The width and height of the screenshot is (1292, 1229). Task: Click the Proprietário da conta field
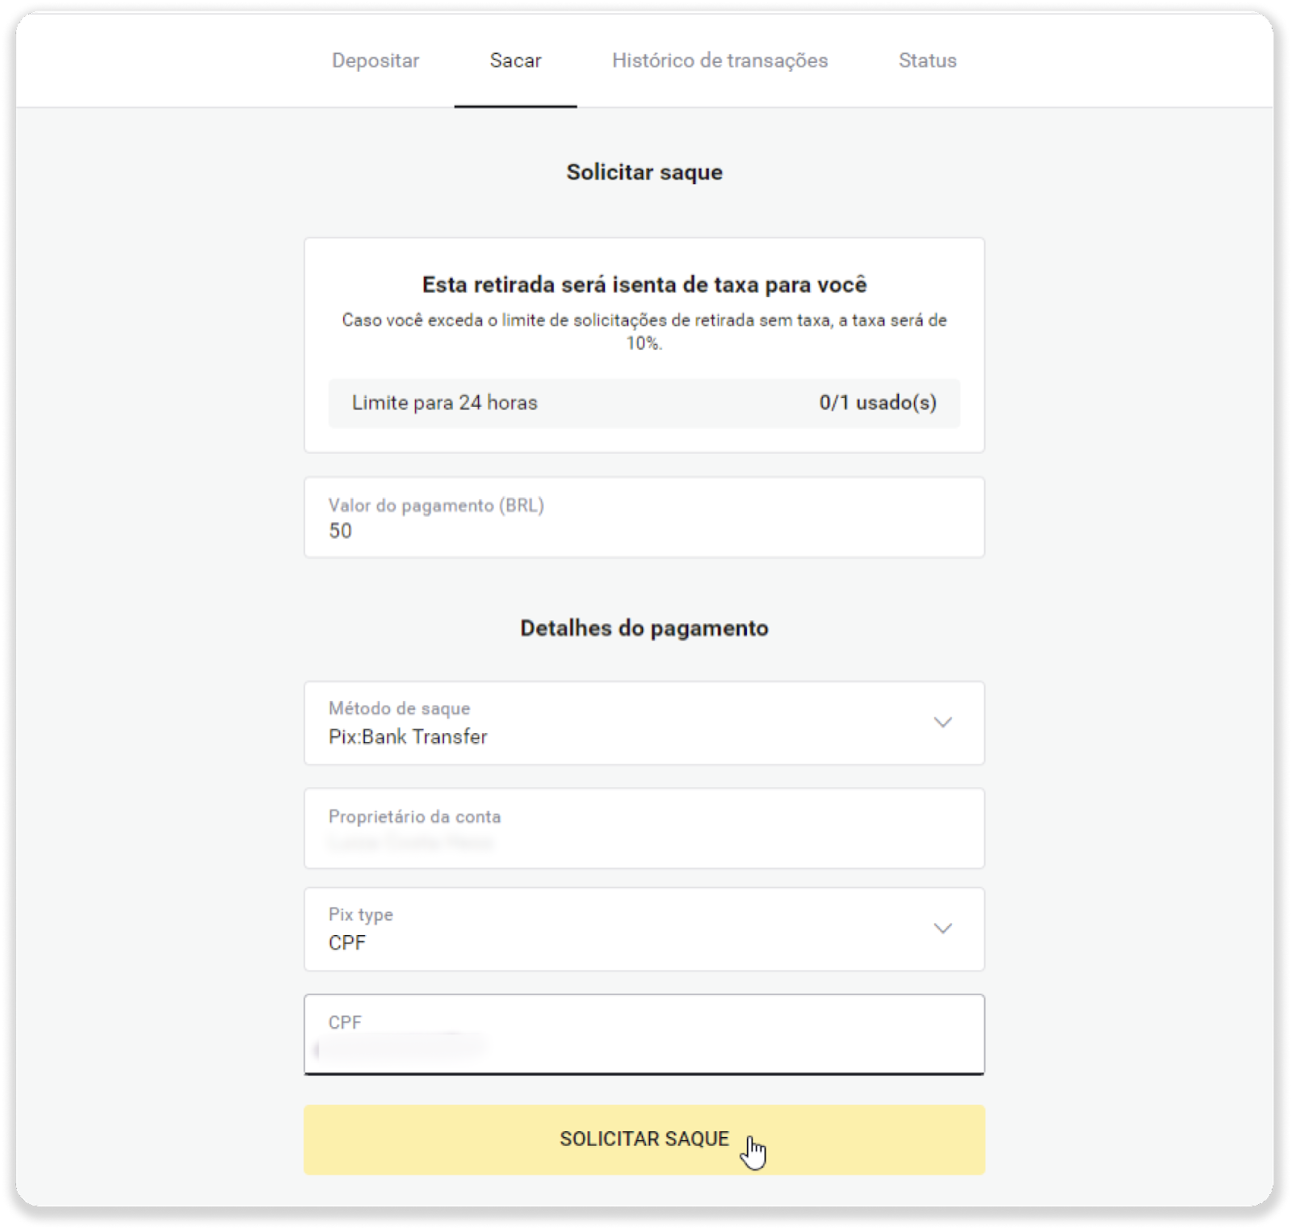click(x=644, y=828)
